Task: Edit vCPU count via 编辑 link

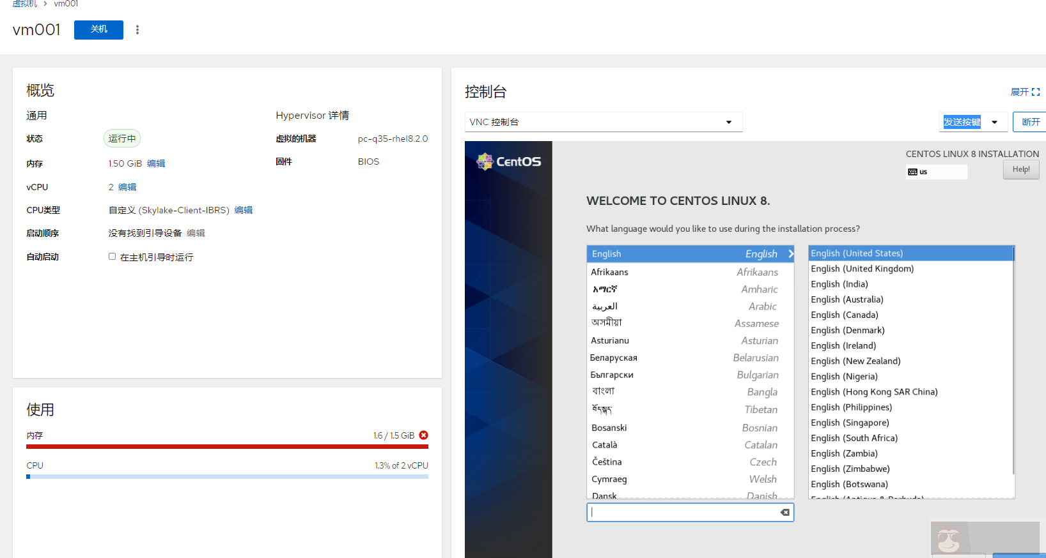Action: (127, 187)
